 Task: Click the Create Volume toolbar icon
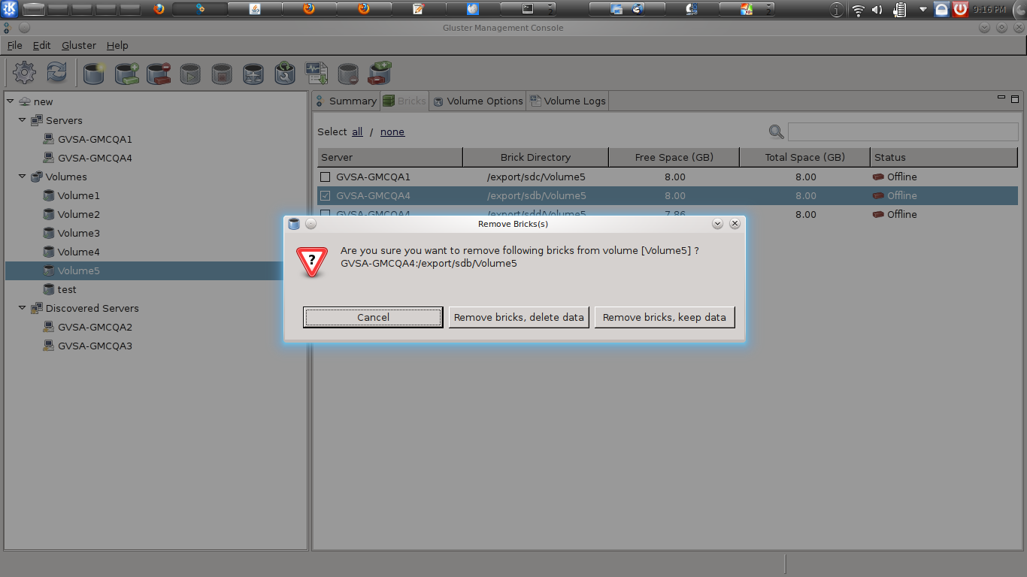coord(94,73)
